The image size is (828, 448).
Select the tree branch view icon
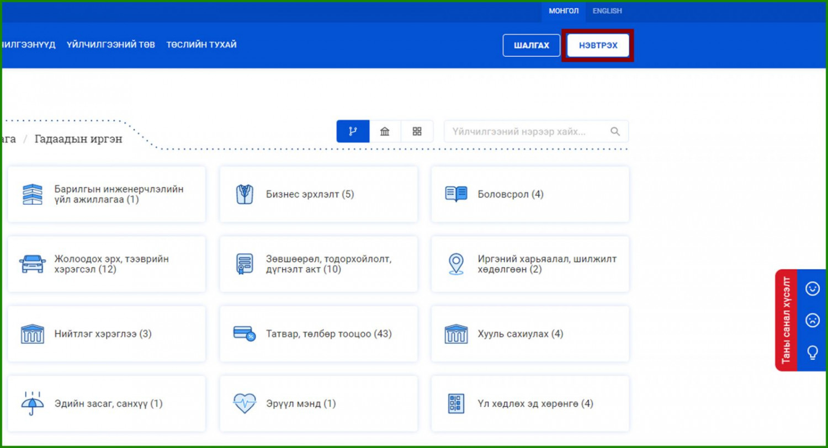pos(353,131)
